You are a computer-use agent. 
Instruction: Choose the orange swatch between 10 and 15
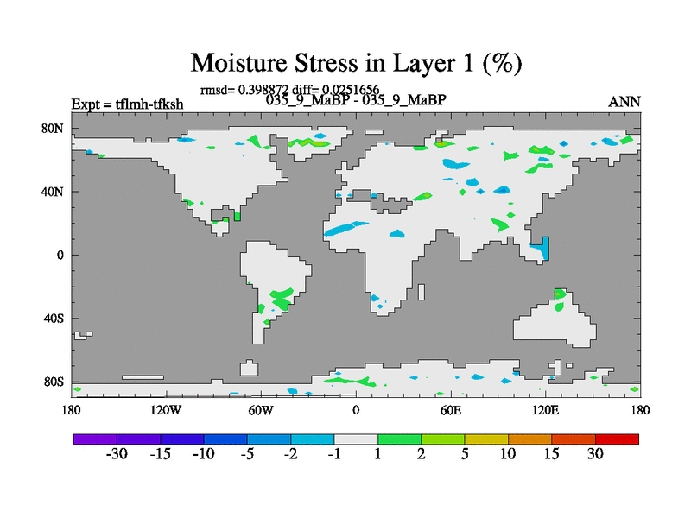point(529,439)
